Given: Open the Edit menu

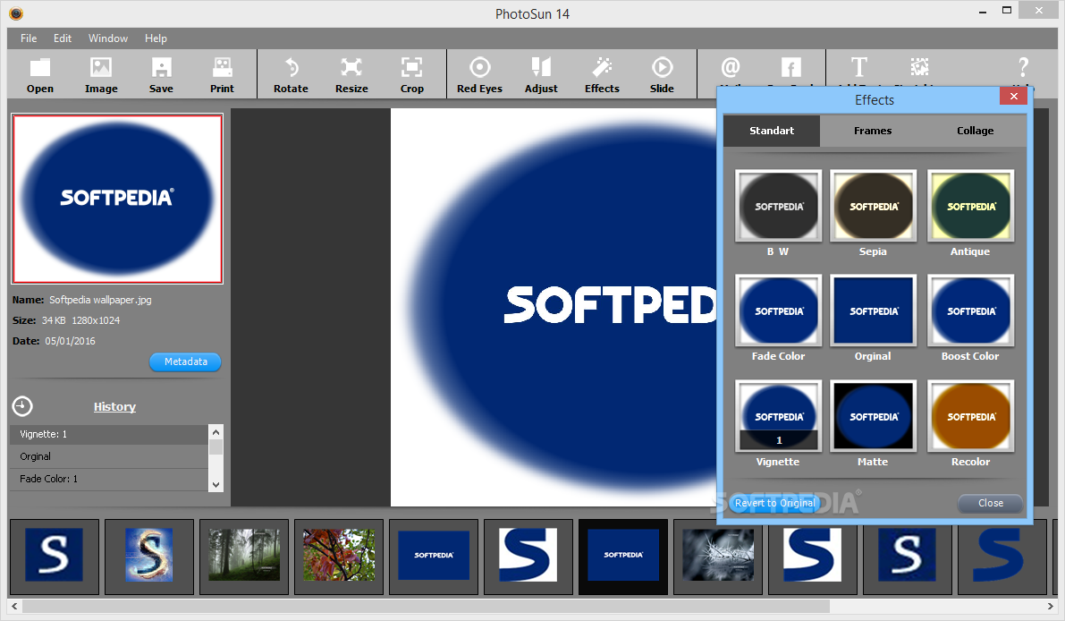Looking at the screenshot, I should tap(63, 38).
